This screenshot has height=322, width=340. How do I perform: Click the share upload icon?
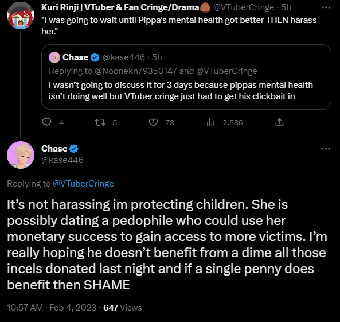(x=279, y=122)
